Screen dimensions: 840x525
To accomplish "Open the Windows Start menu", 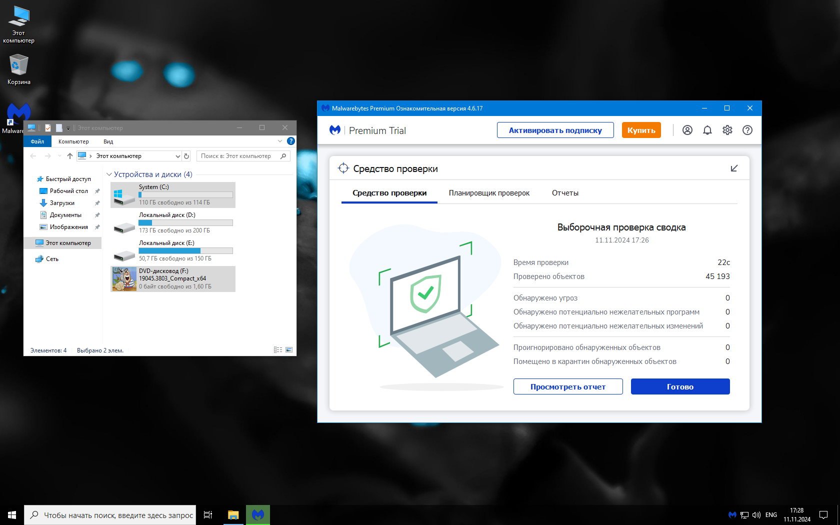I will [x=12, y=515].
